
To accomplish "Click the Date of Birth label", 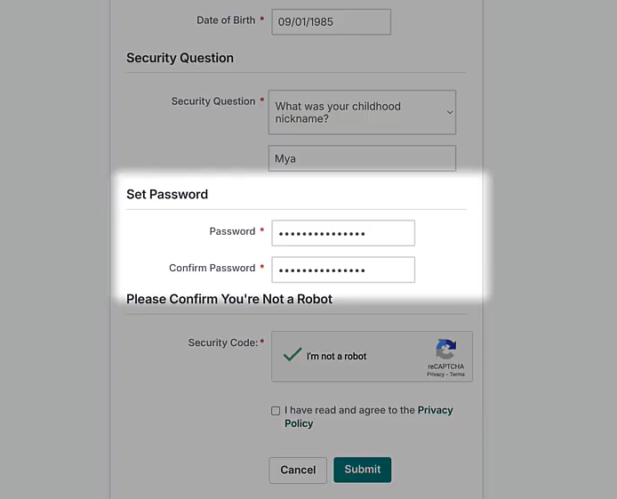I will [225, 20].
